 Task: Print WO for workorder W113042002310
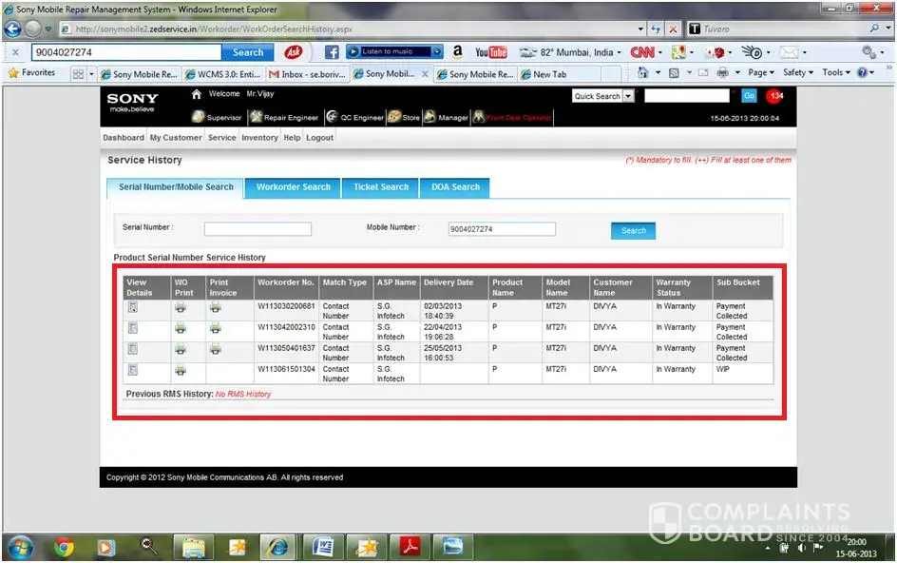pos(181,328)
